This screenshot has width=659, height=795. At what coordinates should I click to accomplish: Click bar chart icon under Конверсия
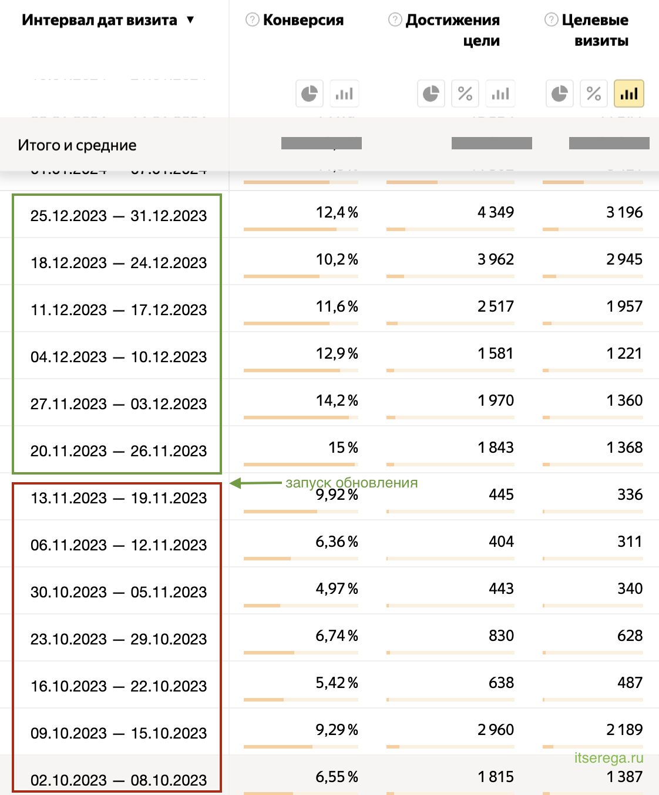click(344, 93)
